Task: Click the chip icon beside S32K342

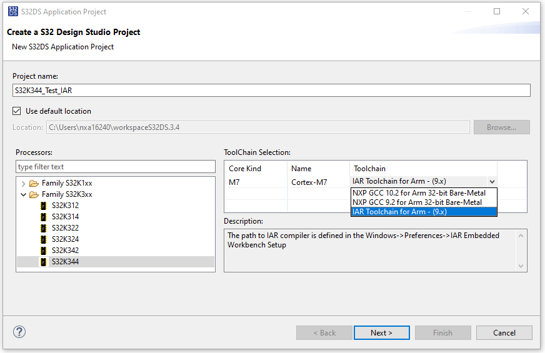Action: coord(44,251)
